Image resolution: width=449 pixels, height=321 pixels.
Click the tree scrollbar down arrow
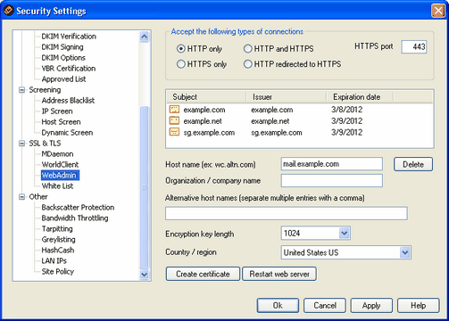pyautogui.click(x=145, y=275)
